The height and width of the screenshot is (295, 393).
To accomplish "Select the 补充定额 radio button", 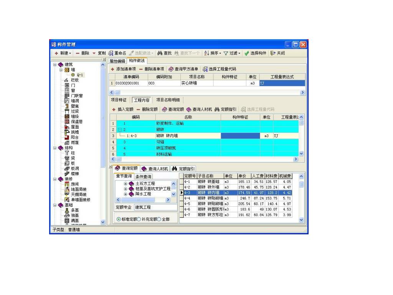I will (x=139, y=219).
